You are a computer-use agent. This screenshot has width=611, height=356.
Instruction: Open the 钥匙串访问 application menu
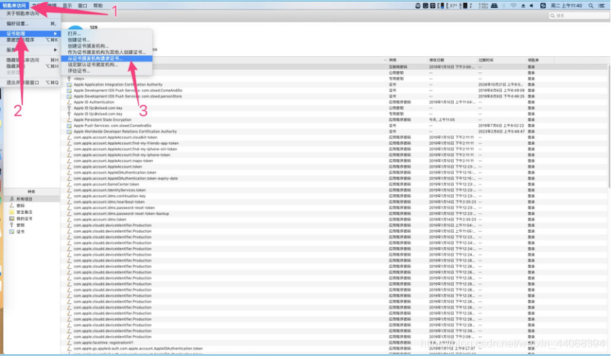[x=14, y=5]
